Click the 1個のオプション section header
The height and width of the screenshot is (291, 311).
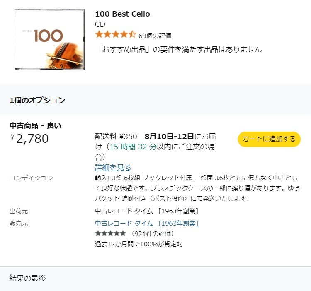pyautogui.click(x=37, y=100)
